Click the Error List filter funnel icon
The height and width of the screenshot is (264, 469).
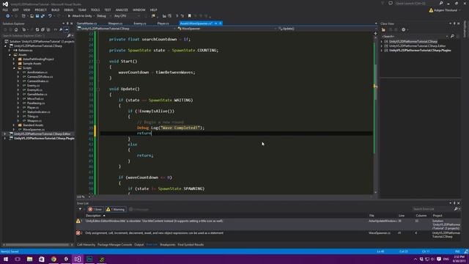click(80, 209)
